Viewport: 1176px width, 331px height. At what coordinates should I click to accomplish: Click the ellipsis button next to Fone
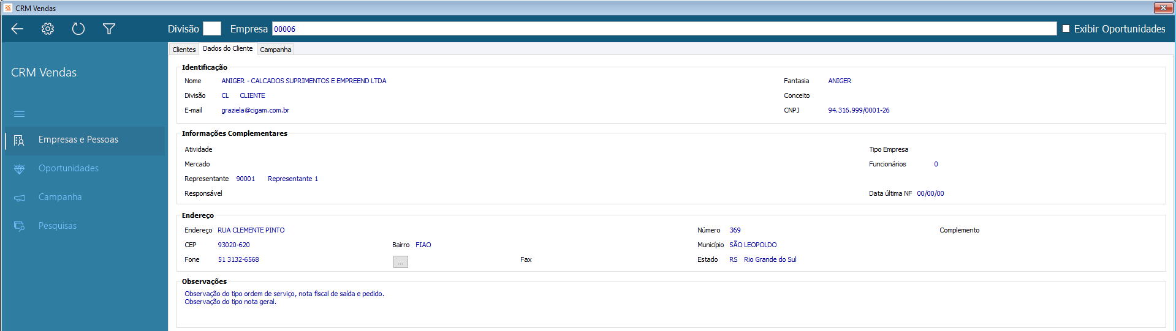coord(401,262)
